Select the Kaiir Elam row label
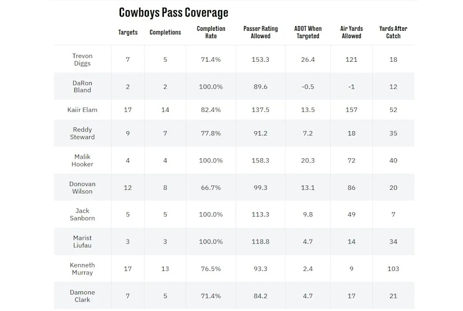 82,110
